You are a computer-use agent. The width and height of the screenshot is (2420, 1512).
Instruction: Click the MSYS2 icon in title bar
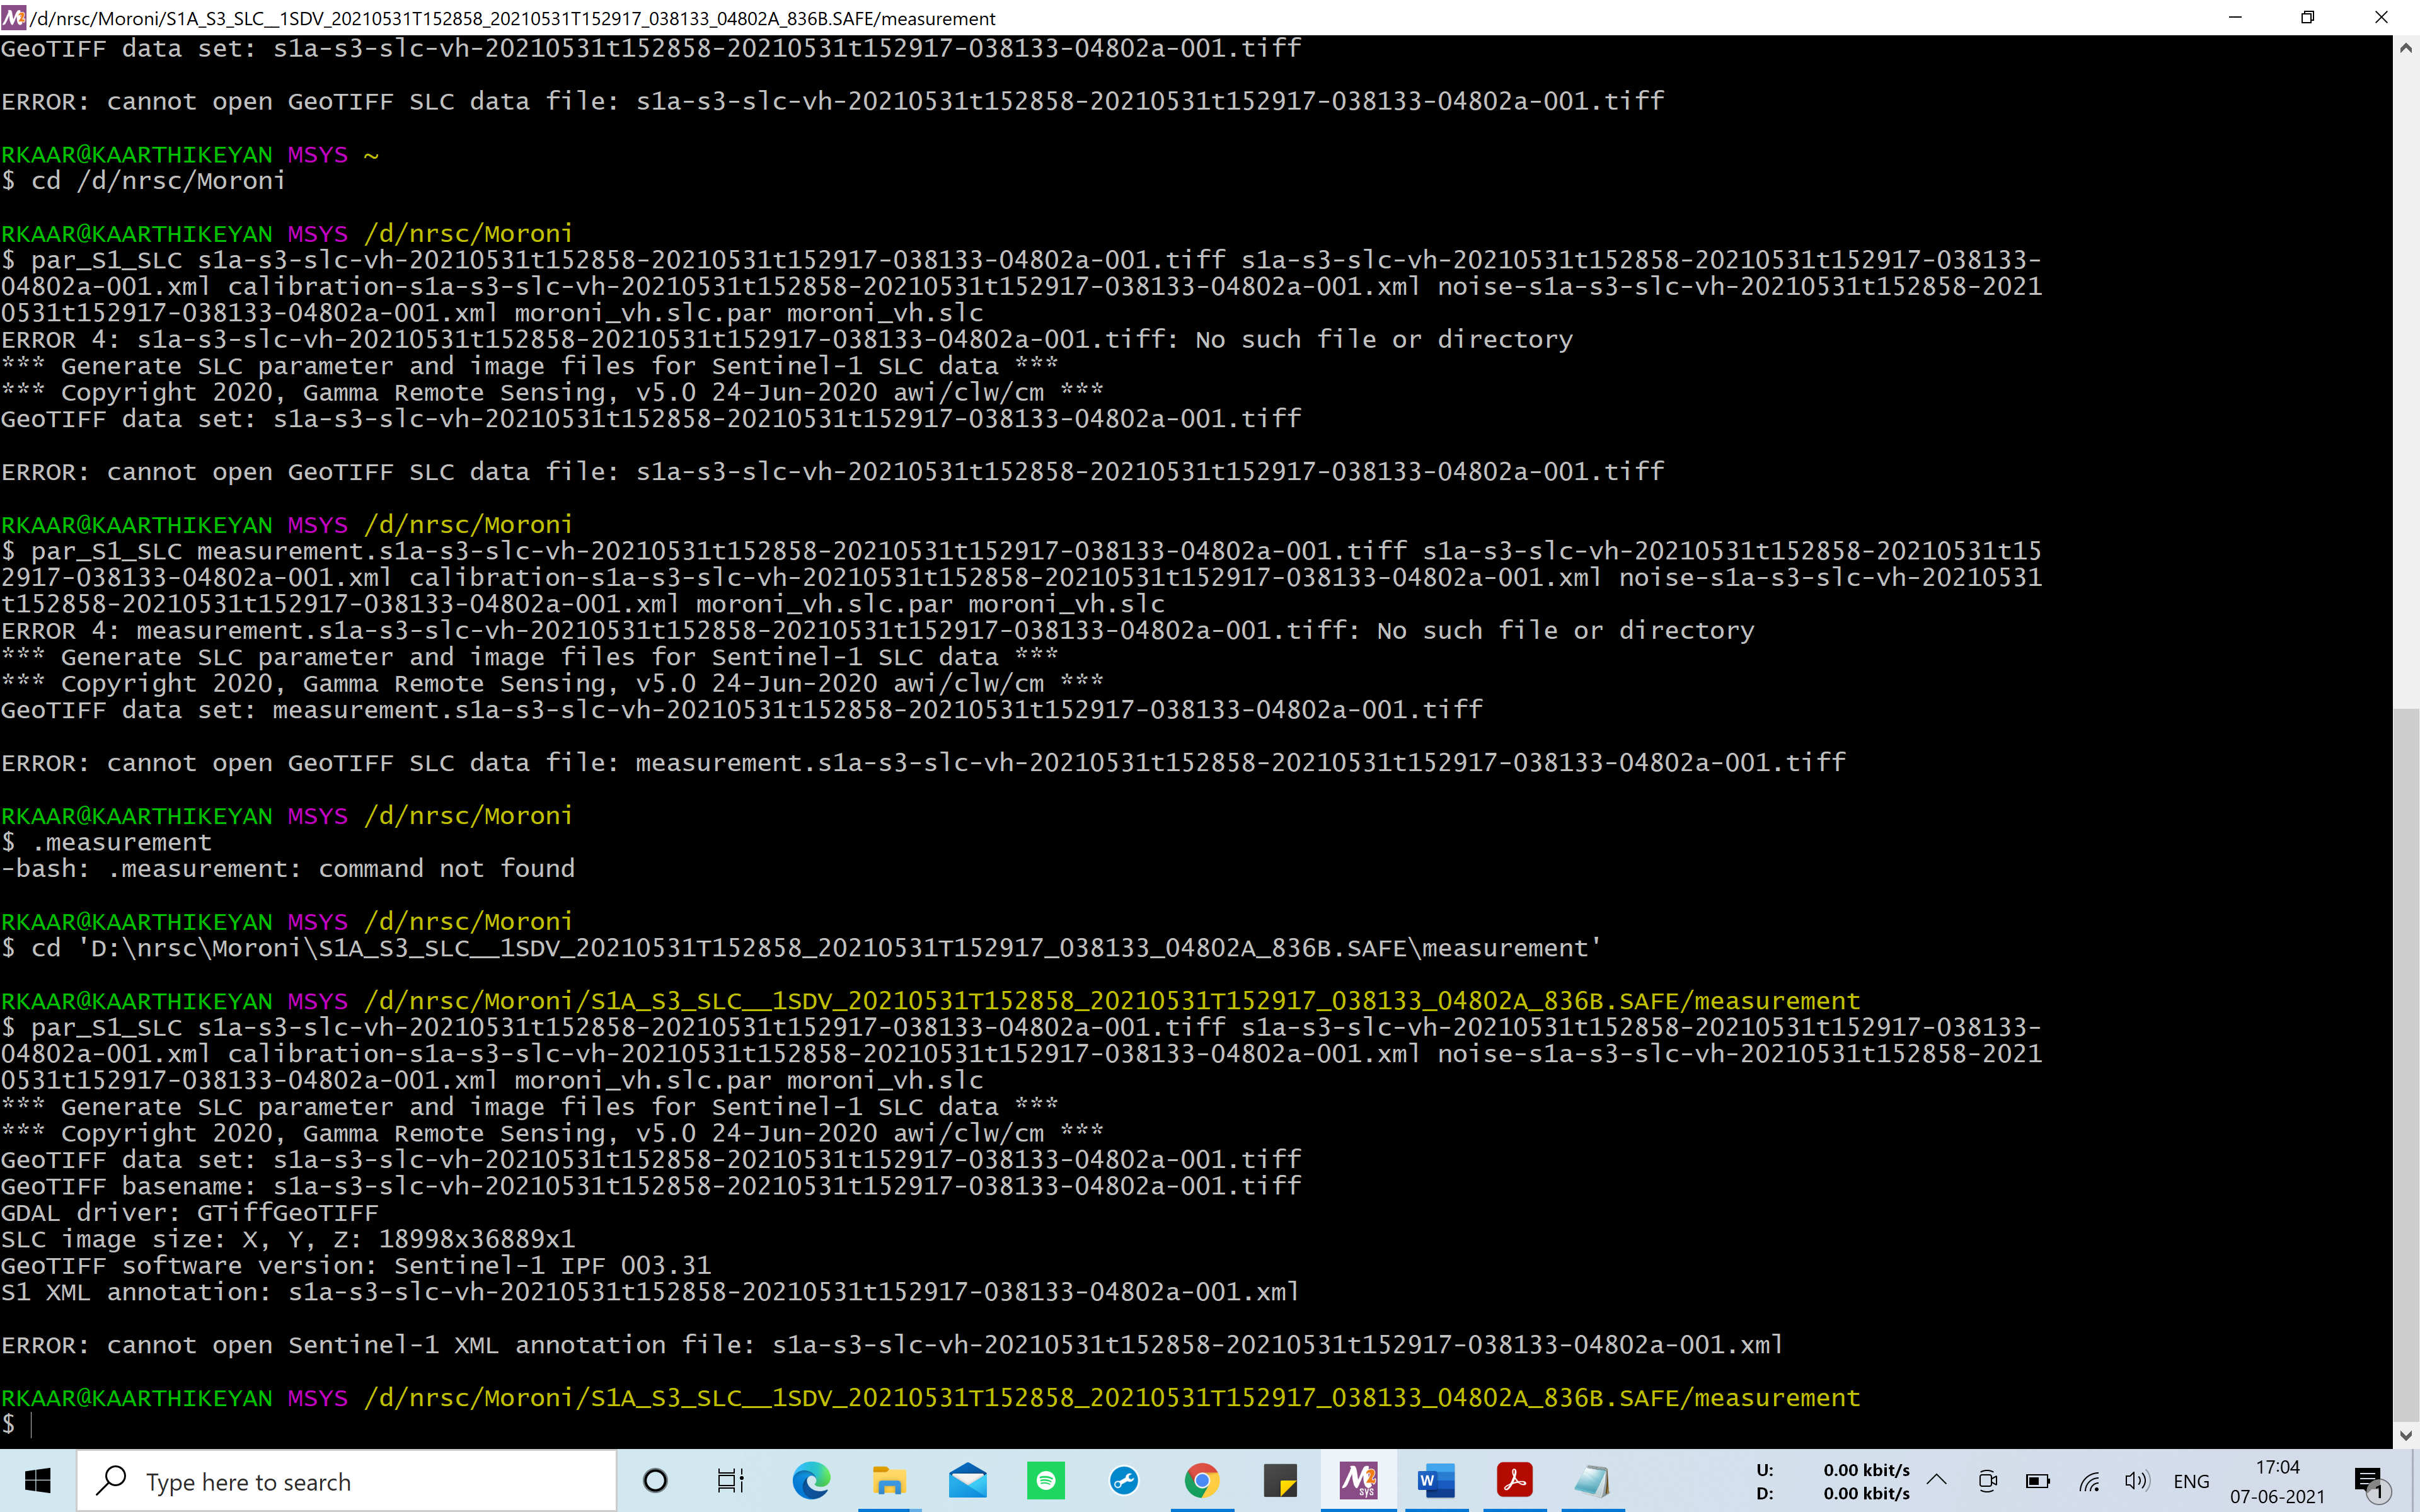pos(14,17)
